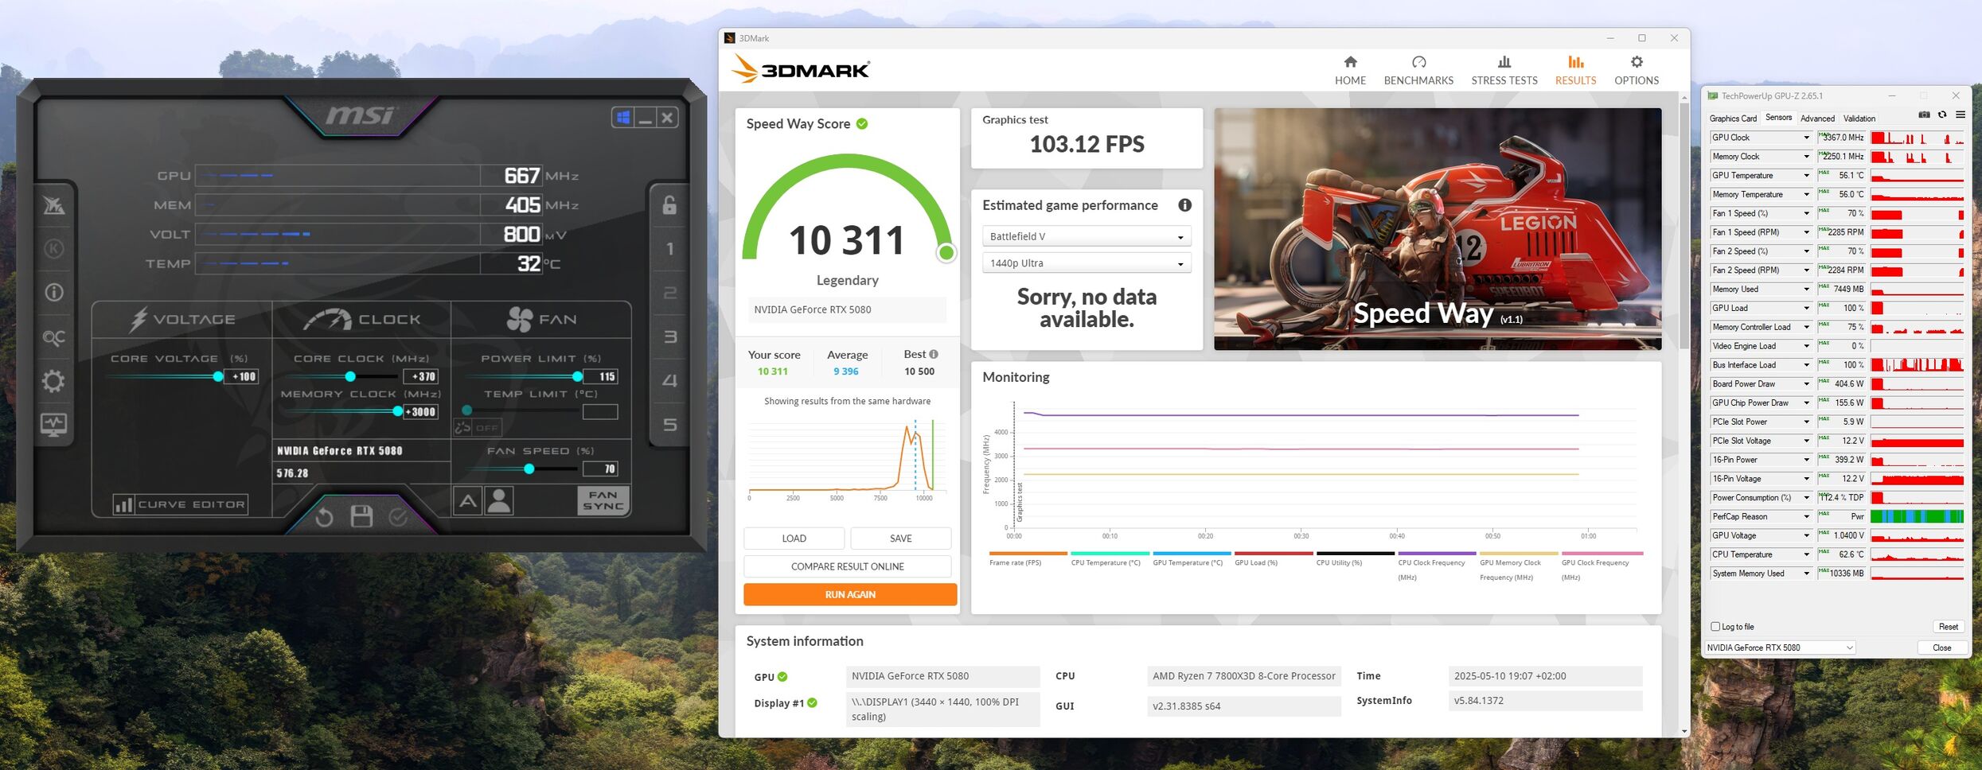
Task: Switch to the Graphics Card tab in GPU-Z
Action: (x=1733, y=119)
